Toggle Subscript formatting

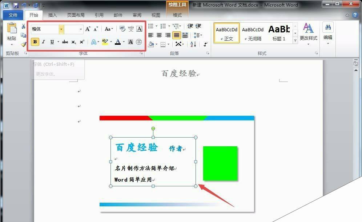[x=73, y=42]
